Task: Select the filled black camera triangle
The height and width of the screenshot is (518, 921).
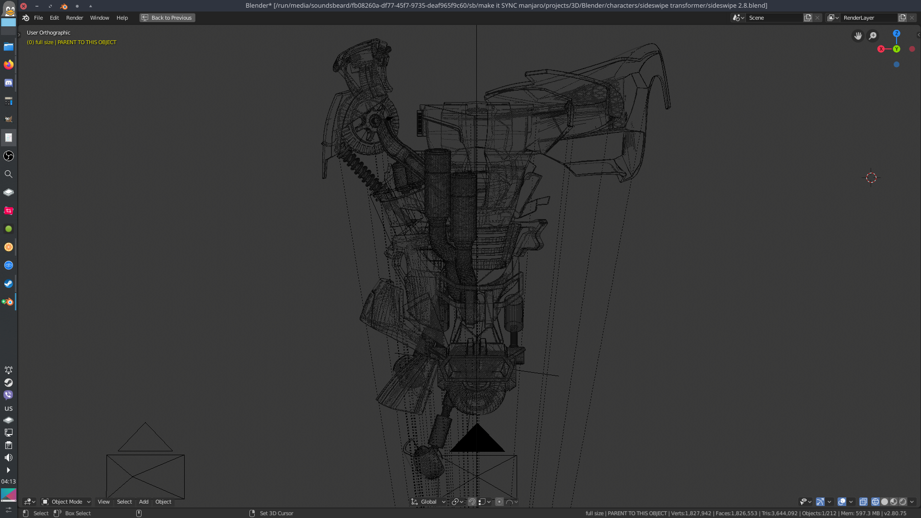Action: click(x=477, y=438)
